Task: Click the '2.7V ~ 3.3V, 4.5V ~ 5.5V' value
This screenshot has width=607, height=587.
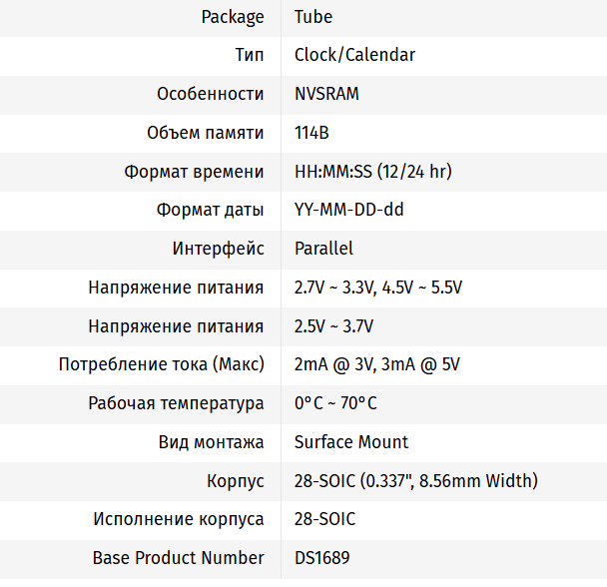Action: tap(378, 288)
